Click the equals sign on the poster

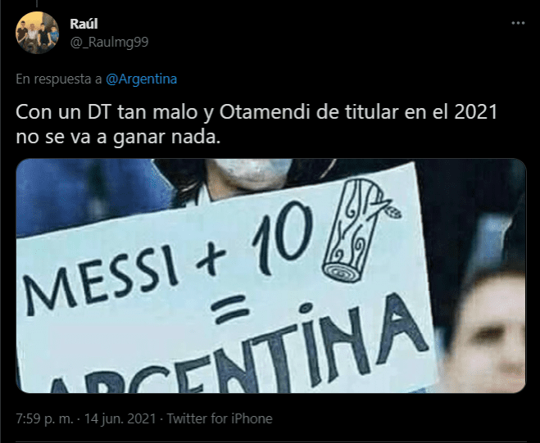(230, 309)
